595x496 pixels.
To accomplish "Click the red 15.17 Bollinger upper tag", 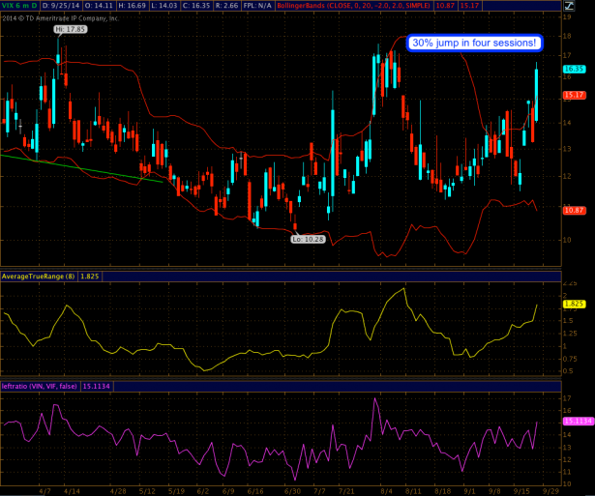I will tap(575, 95).
